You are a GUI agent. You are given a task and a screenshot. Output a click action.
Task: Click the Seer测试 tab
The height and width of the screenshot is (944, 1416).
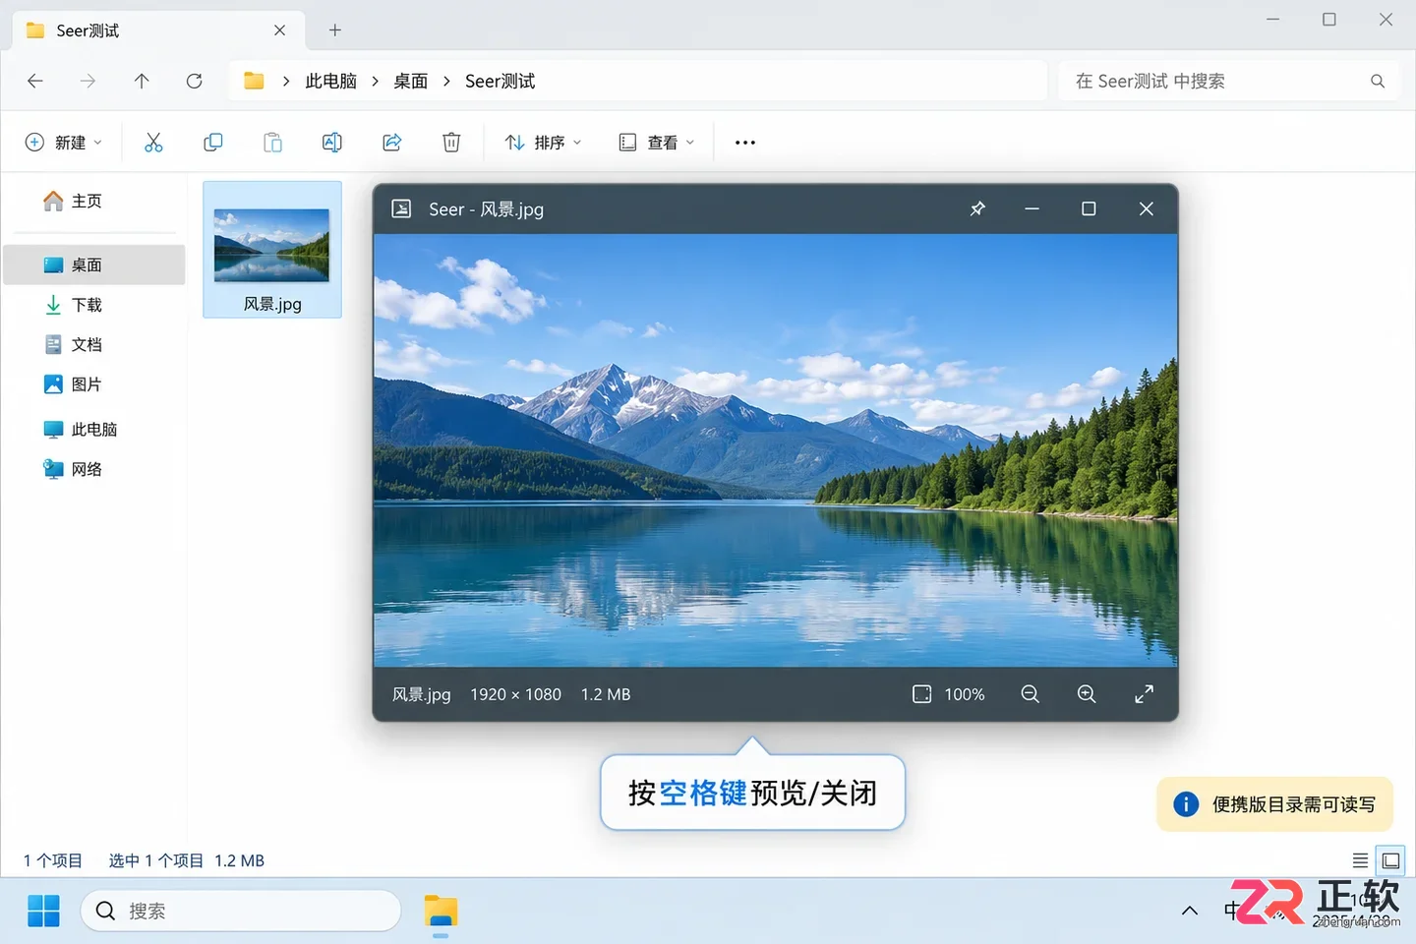tap(159, 30)
